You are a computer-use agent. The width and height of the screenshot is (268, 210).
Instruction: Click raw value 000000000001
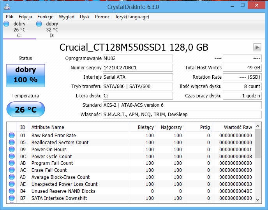(x=236, y=150)
